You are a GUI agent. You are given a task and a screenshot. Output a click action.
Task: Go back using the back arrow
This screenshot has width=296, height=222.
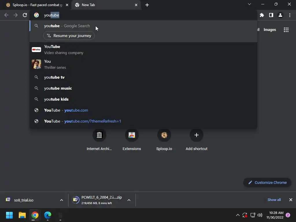click(6, 15)
